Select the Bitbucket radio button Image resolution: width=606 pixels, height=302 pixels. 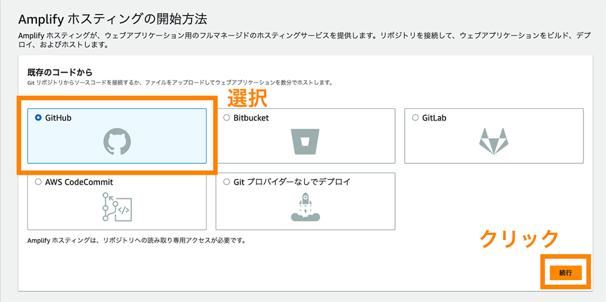(227, 118)
